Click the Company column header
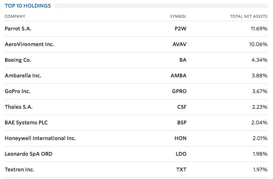273x179 pixels. 15,17
